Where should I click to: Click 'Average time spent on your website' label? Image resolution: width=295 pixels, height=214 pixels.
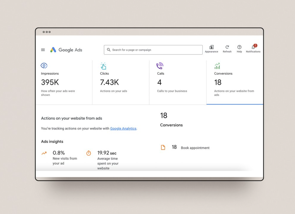108,163
